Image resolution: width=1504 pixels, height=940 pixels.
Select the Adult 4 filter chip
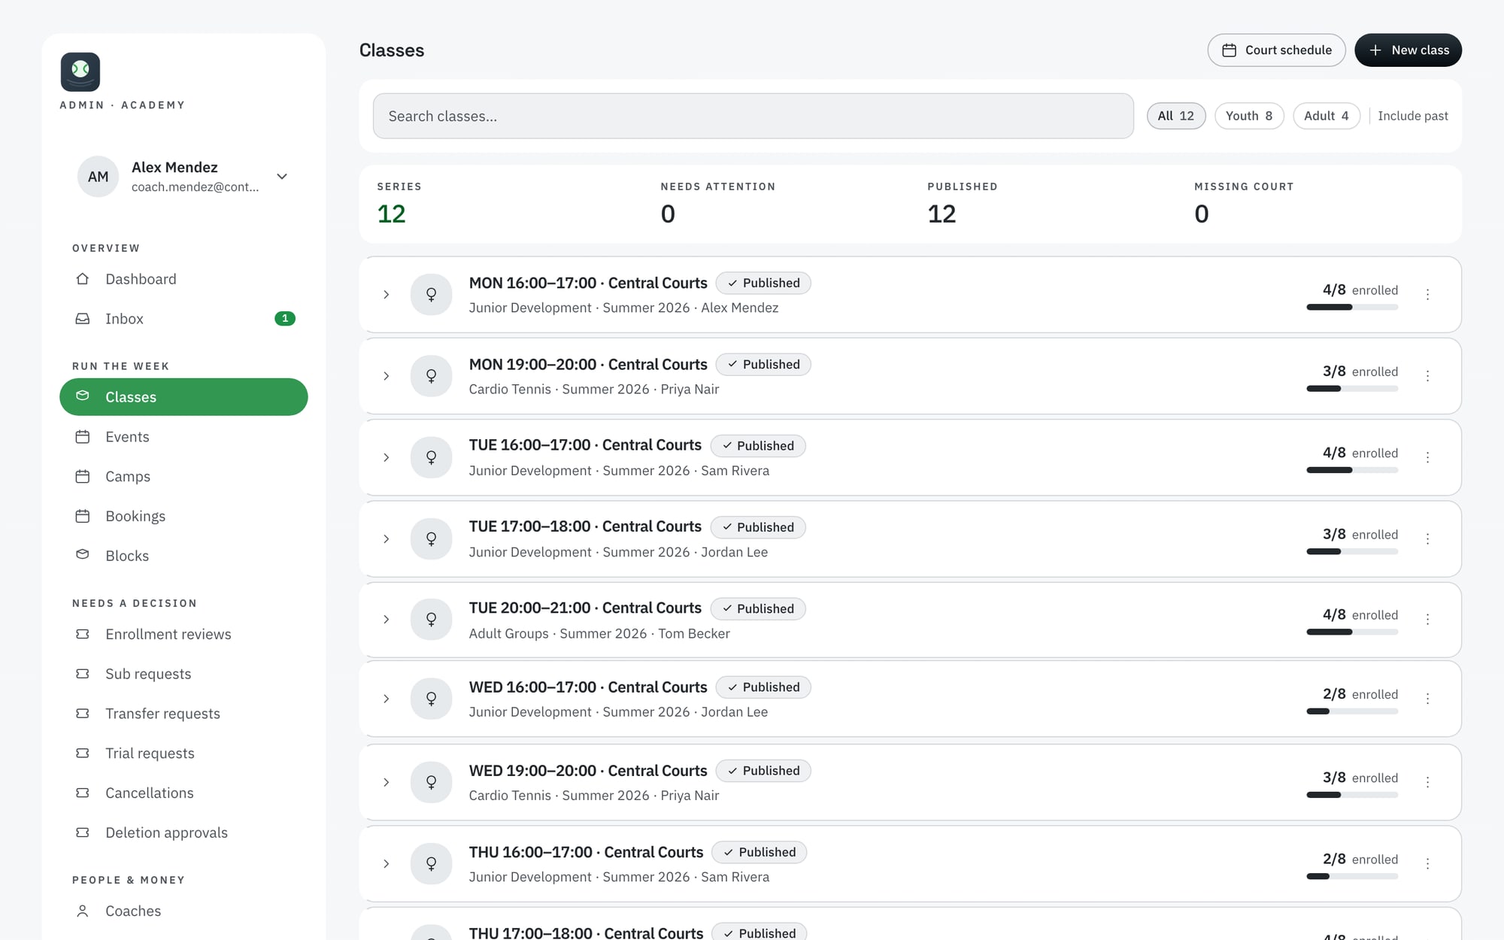pyautogui.click(x=1327, y=116)
